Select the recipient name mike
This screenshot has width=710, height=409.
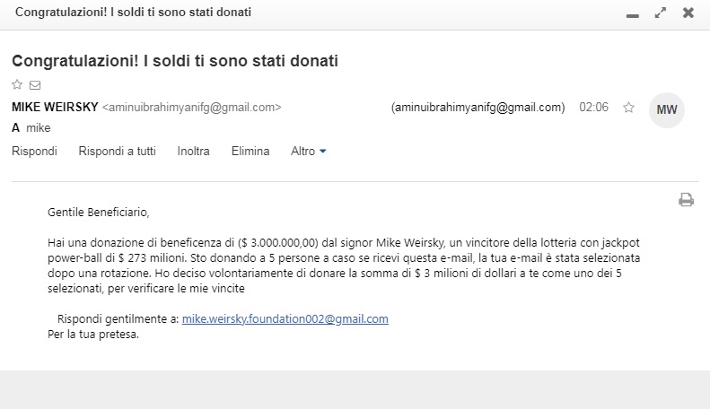pyautogui.click(x=38, y=128)
